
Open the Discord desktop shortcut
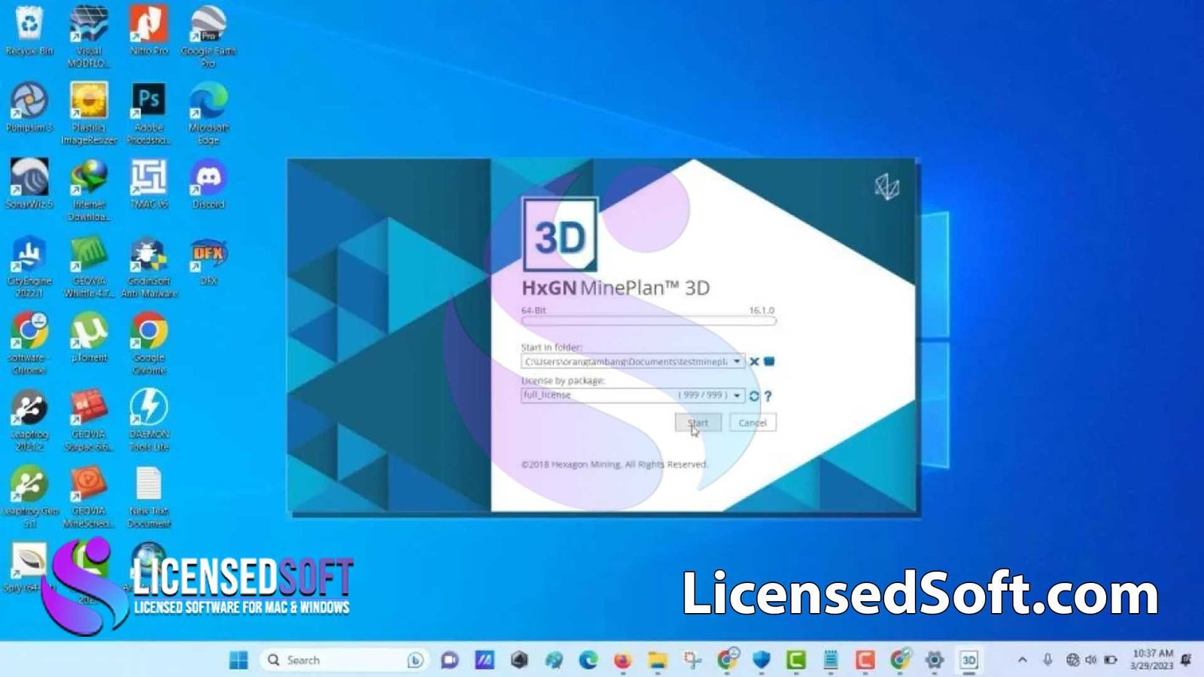208,184
